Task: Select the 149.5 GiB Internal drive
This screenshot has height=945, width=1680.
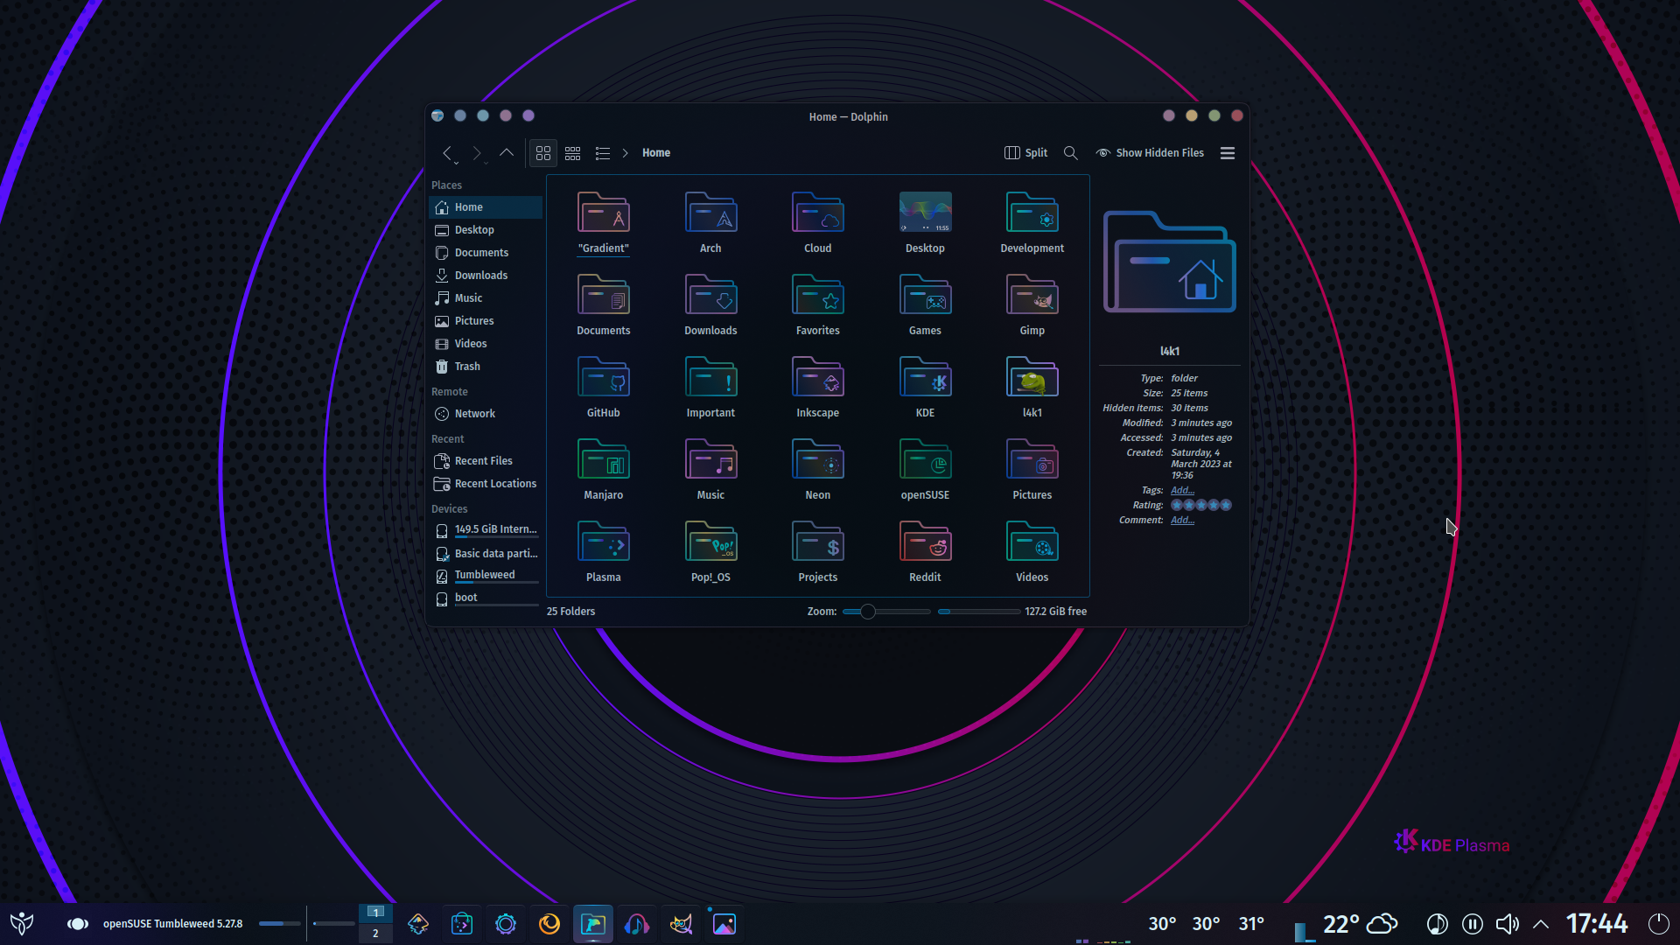Action: (486, 530)
